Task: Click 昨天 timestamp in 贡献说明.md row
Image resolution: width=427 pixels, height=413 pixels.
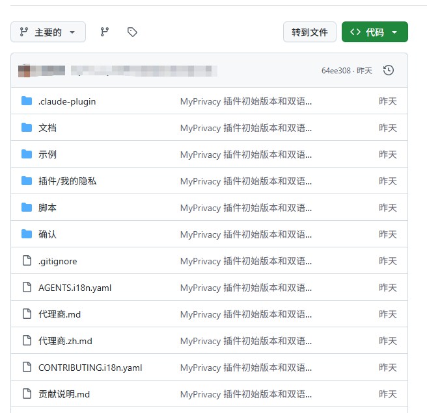Action: (x=388, y=394)
